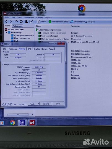112x149 pixels.
Task: Select Состояние батарей row
Action: click(48, 36)
